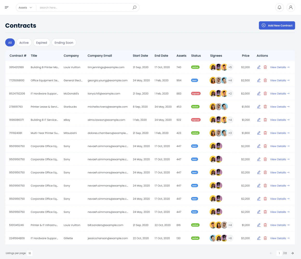Click +3 signees badge in Mitsubishi row
The image size is (301, 259).
[x=230, y=133]
